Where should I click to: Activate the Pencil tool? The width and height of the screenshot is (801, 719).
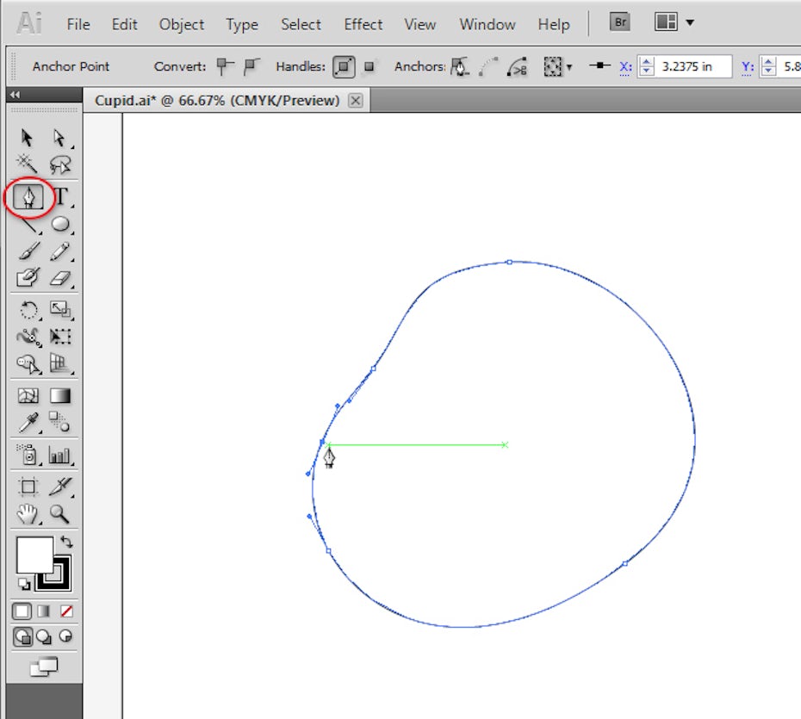tap(60, 251)
